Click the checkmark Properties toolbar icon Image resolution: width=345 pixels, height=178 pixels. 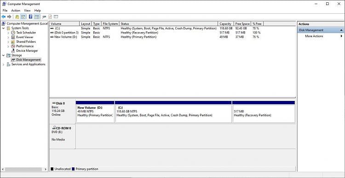50,17
